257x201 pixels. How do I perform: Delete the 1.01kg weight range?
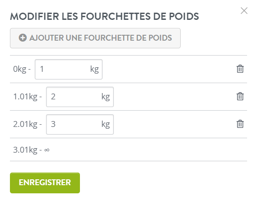240,96
